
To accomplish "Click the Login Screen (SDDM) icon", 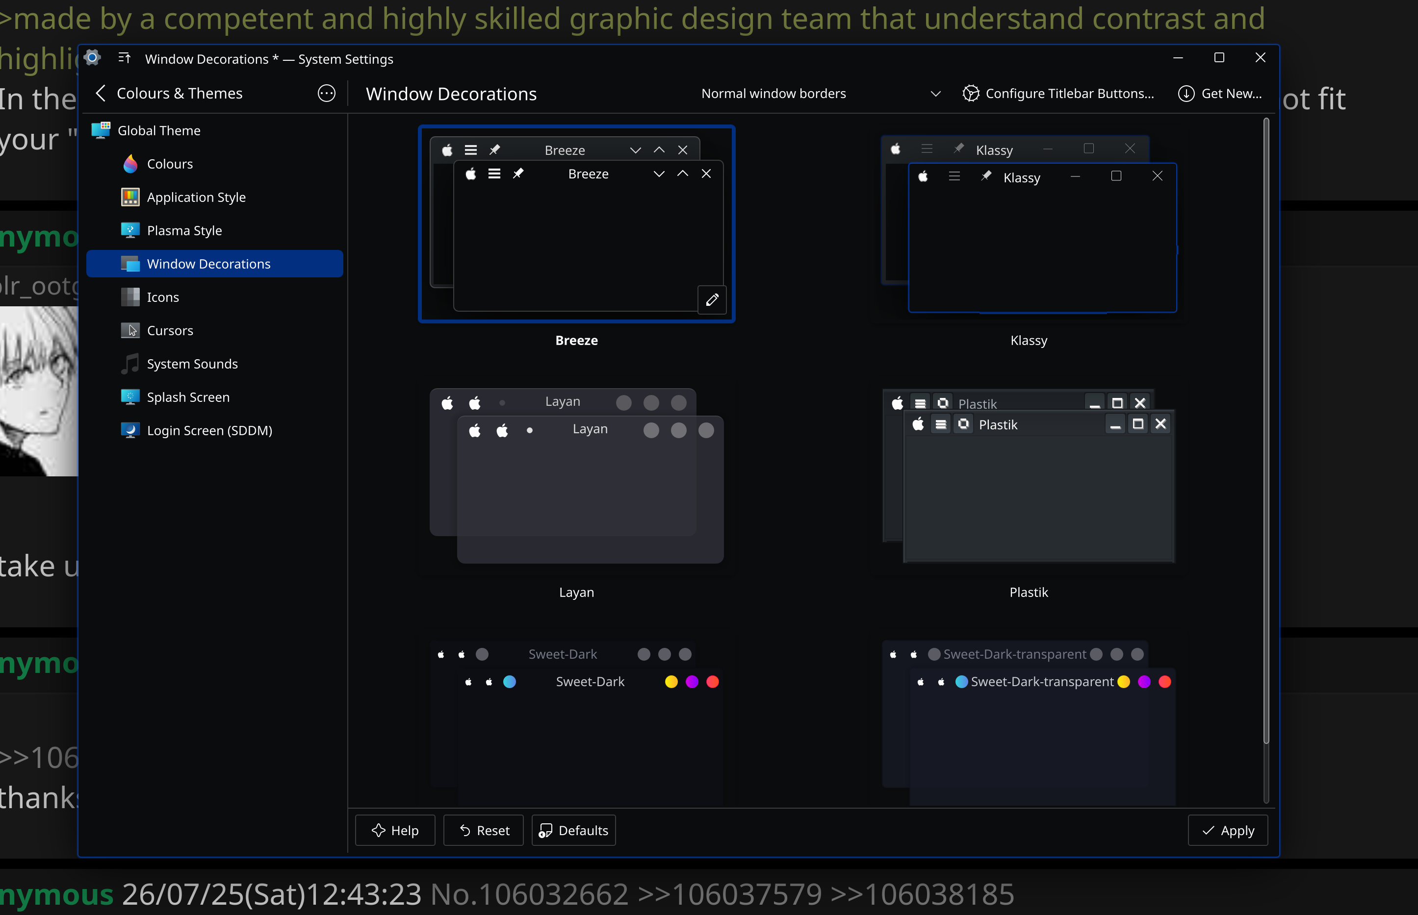I will point(130,430).
